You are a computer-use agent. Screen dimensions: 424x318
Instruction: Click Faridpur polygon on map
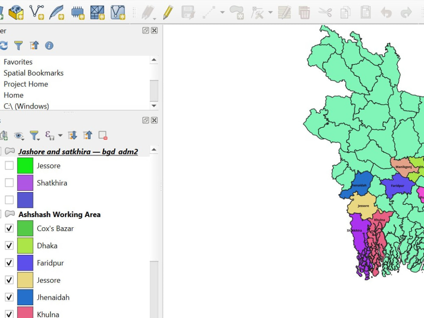point(397,186)
